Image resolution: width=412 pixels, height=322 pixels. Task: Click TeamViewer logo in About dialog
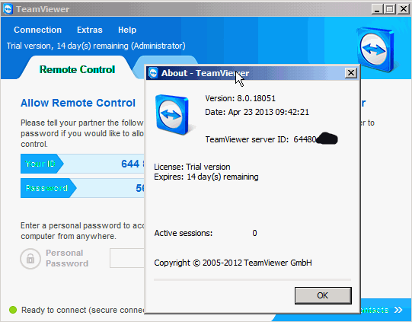click(x=174, y=115)
